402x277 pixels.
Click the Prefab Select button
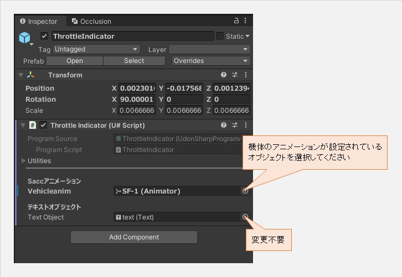point(134,61)
